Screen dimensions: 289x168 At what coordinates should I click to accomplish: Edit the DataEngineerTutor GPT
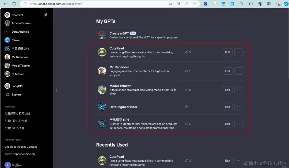click(x=228, y=107)
